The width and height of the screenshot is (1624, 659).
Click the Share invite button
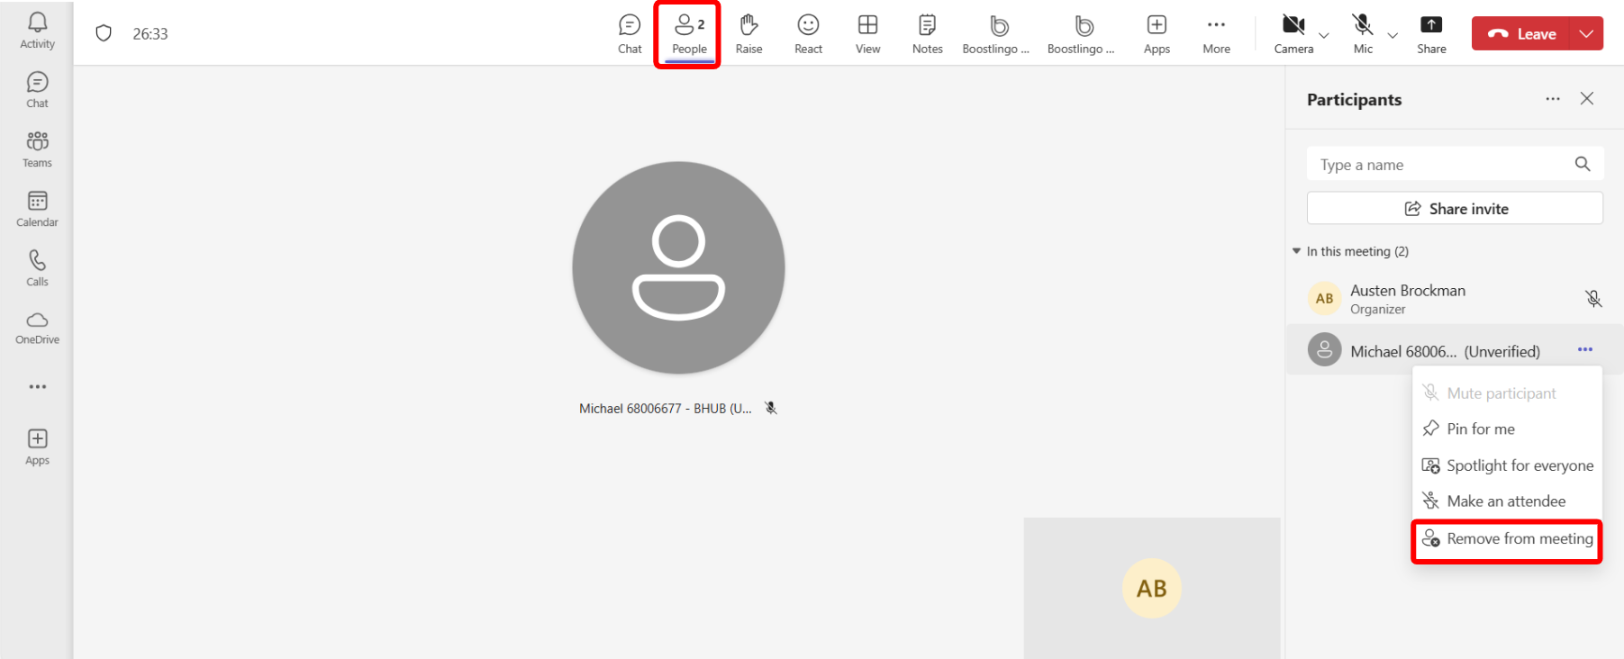(1455, 209)
